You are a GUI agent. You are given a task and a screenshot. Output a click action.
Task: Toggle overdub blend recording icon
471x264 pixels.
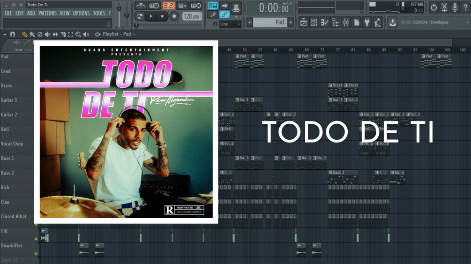coord(182,6)
